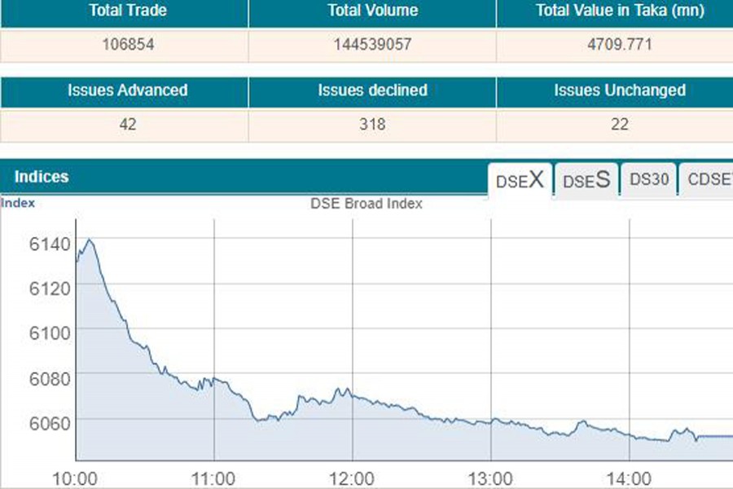Switch to the DSES index tab
This screenshot has width=733, height=489.
(x=585, y=181)
